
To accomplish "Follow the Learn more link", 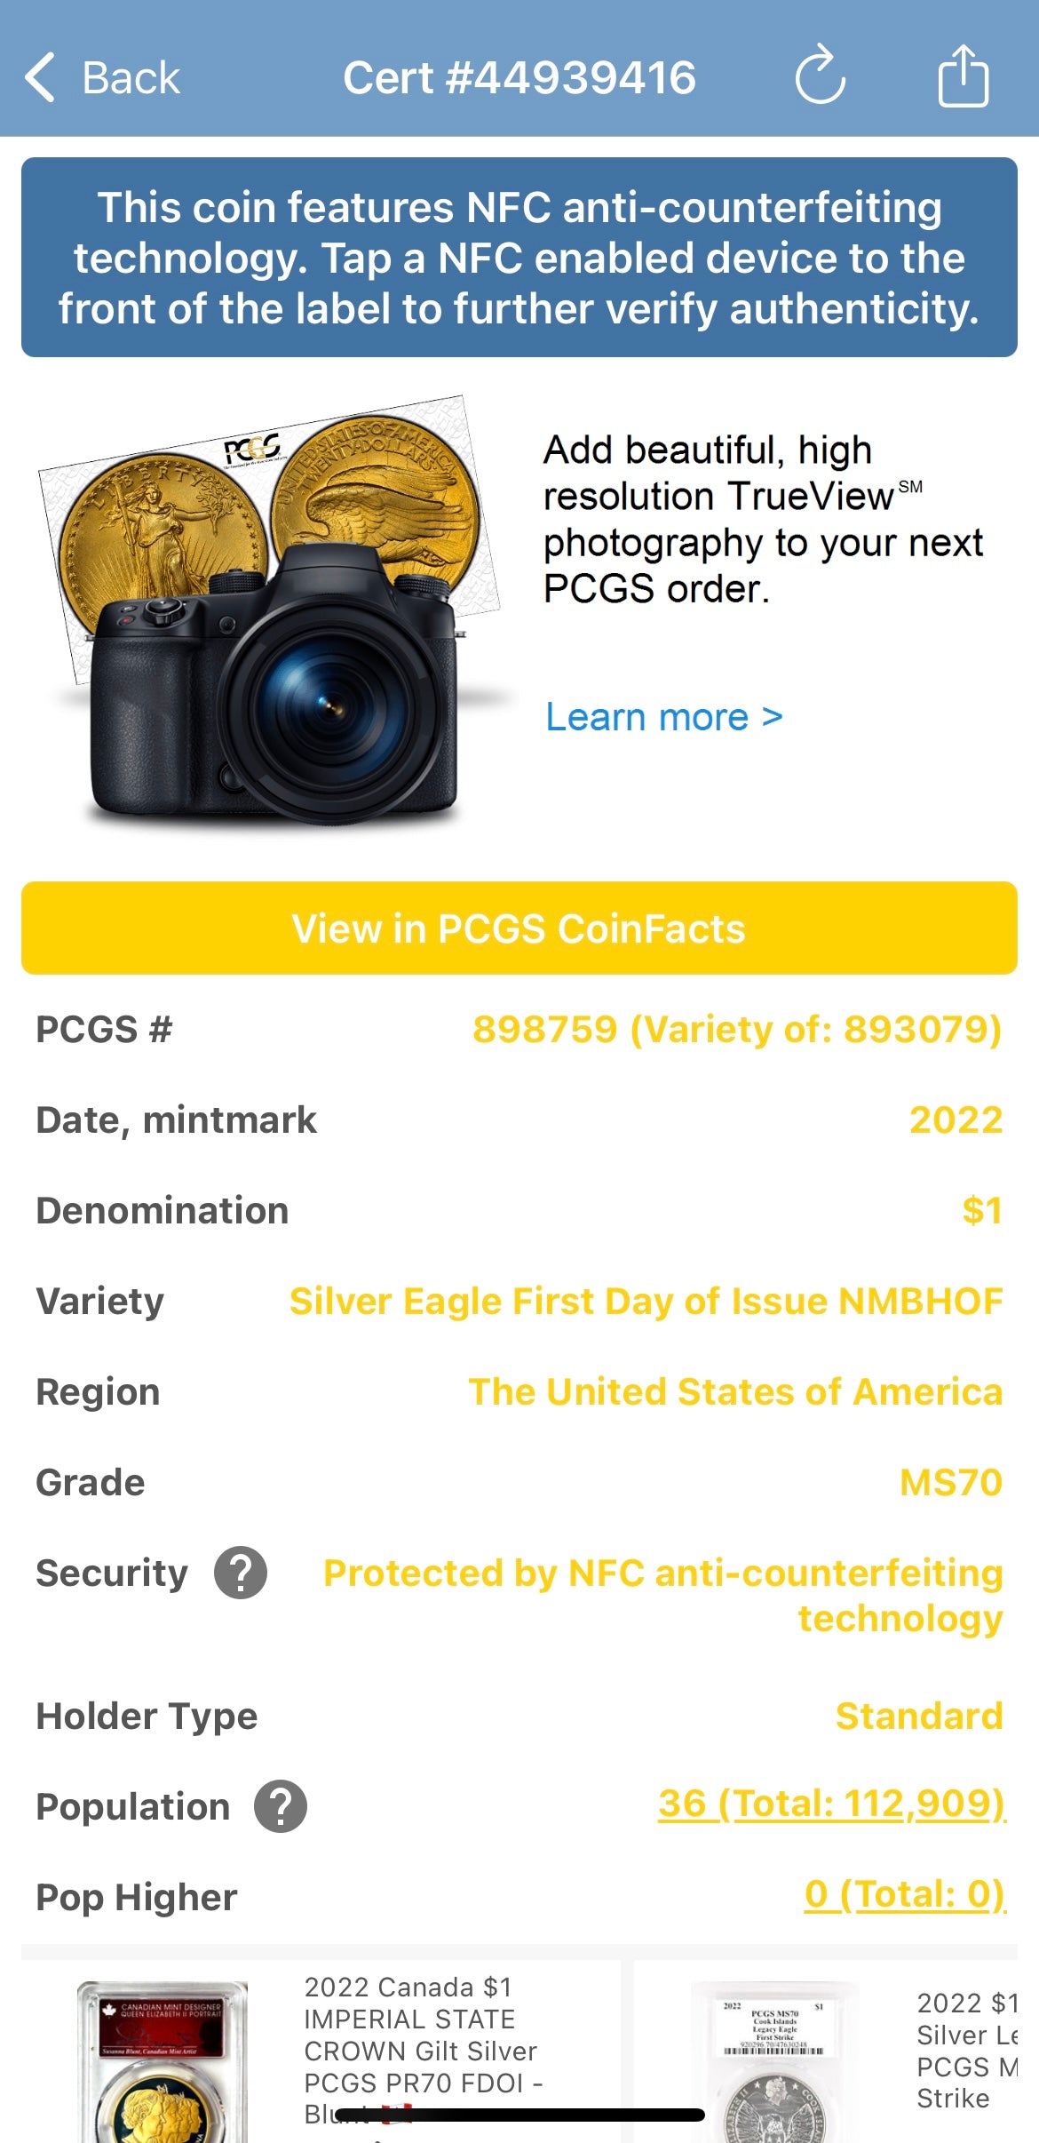I will 663,717.
